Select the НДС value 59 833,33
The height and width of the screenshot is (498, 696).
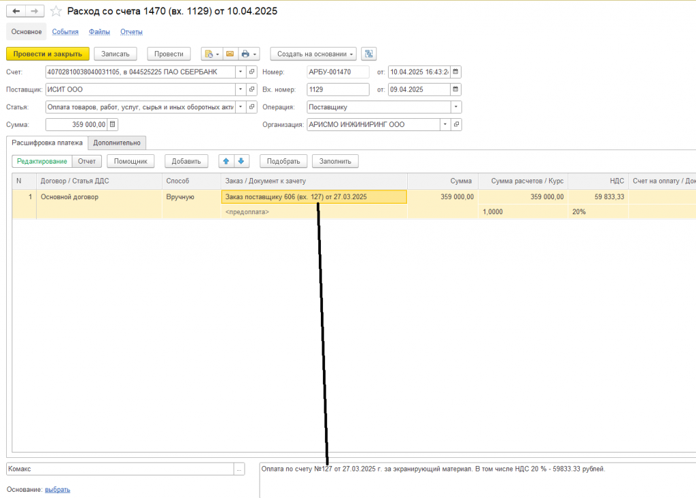pos(598,197)
